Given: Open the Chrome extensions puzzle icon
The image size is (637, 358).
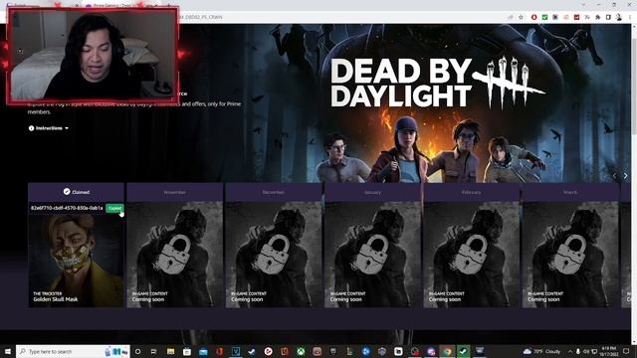Looking at the screenshot, I should coord(597,17).
